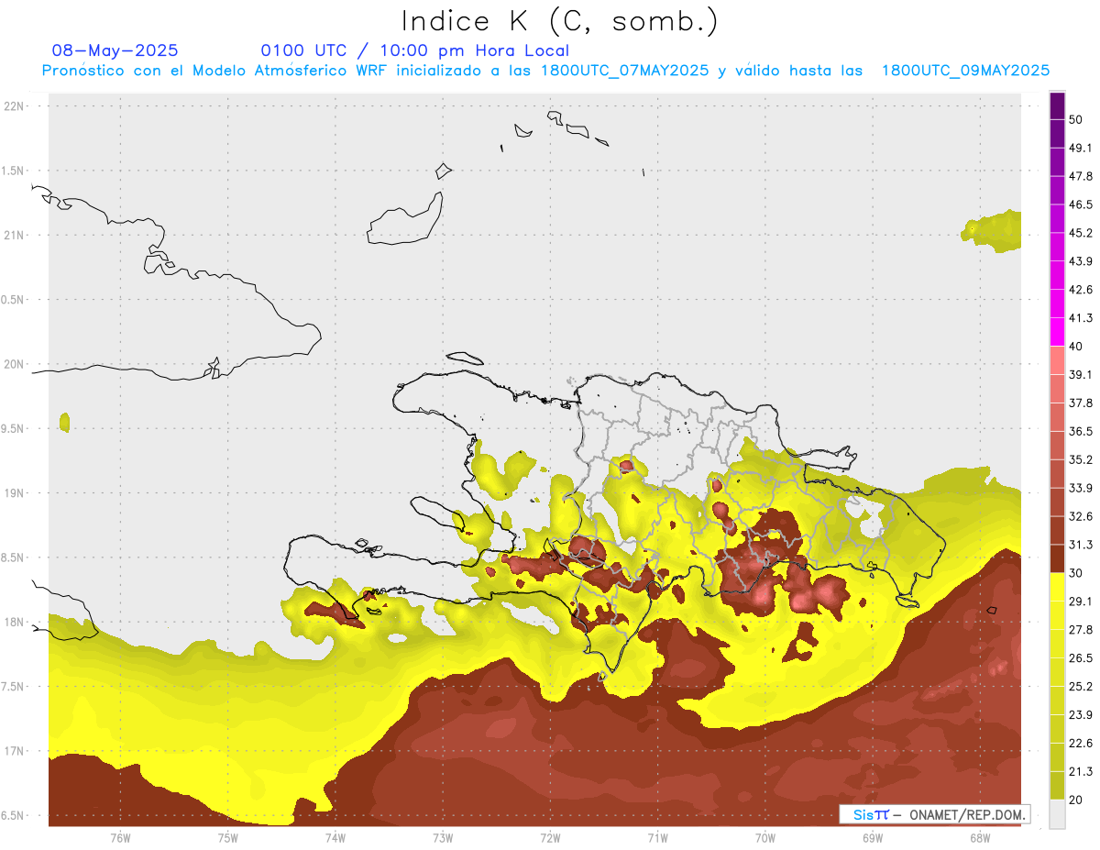The width and height of the screenshot is (1100, 850).
Task: Click the colorbar value "50"
Action: click(1076, 119)
